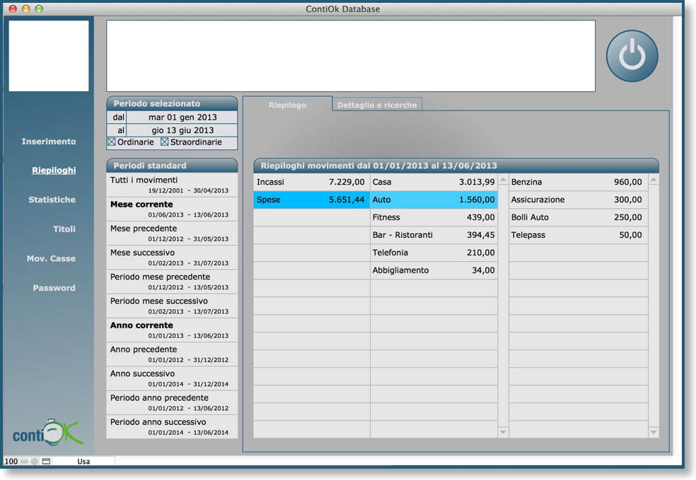Open the Statistiche section in sidebar
Viewport: 696px width, 480px height.
click(x=52, y=200)
